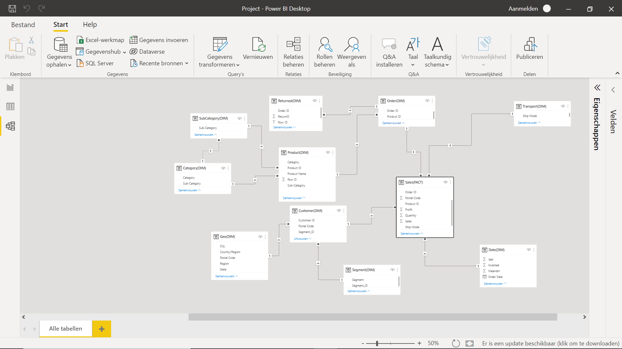
Task: Toggle visibility eye of Category(DIM)
Action: (x=223, y=168)
